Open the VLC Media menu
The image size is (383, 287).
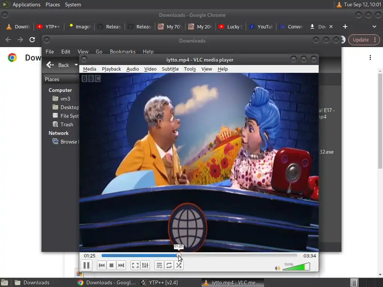click(x=90, y=69)
